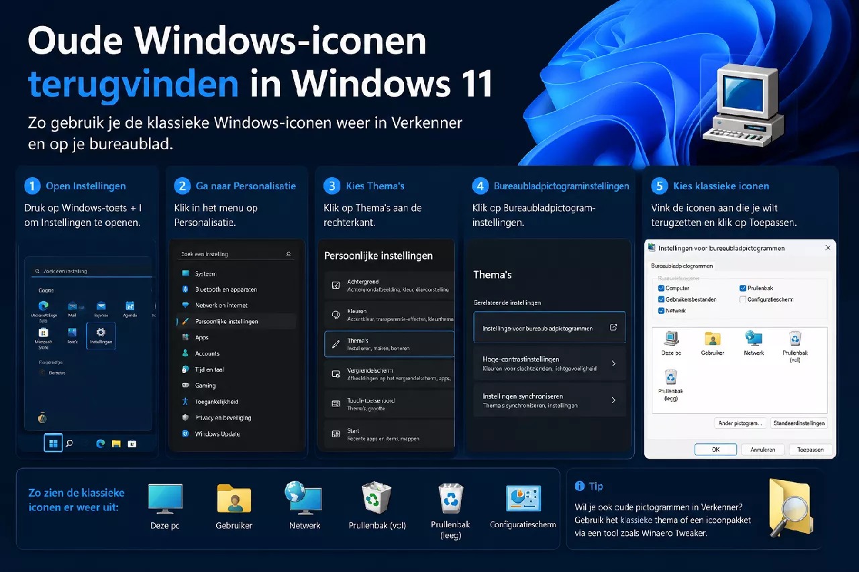Click search field in Start menu
859x572 pixels.
91,271
